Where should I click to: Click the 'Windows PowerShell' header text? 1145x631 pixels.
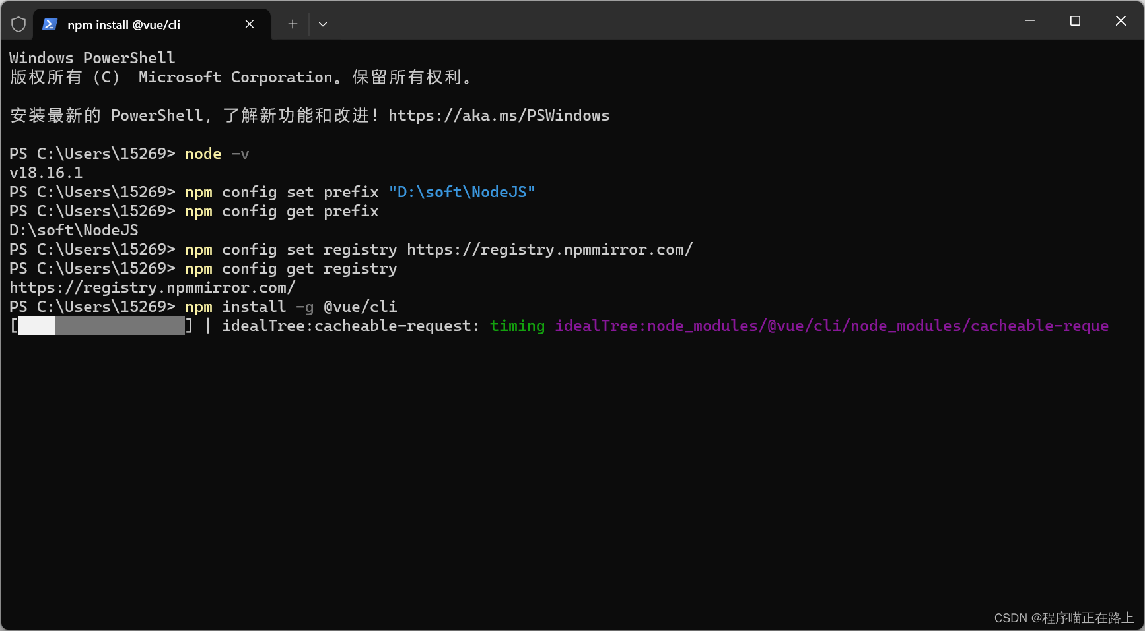(x=92, y=58)
